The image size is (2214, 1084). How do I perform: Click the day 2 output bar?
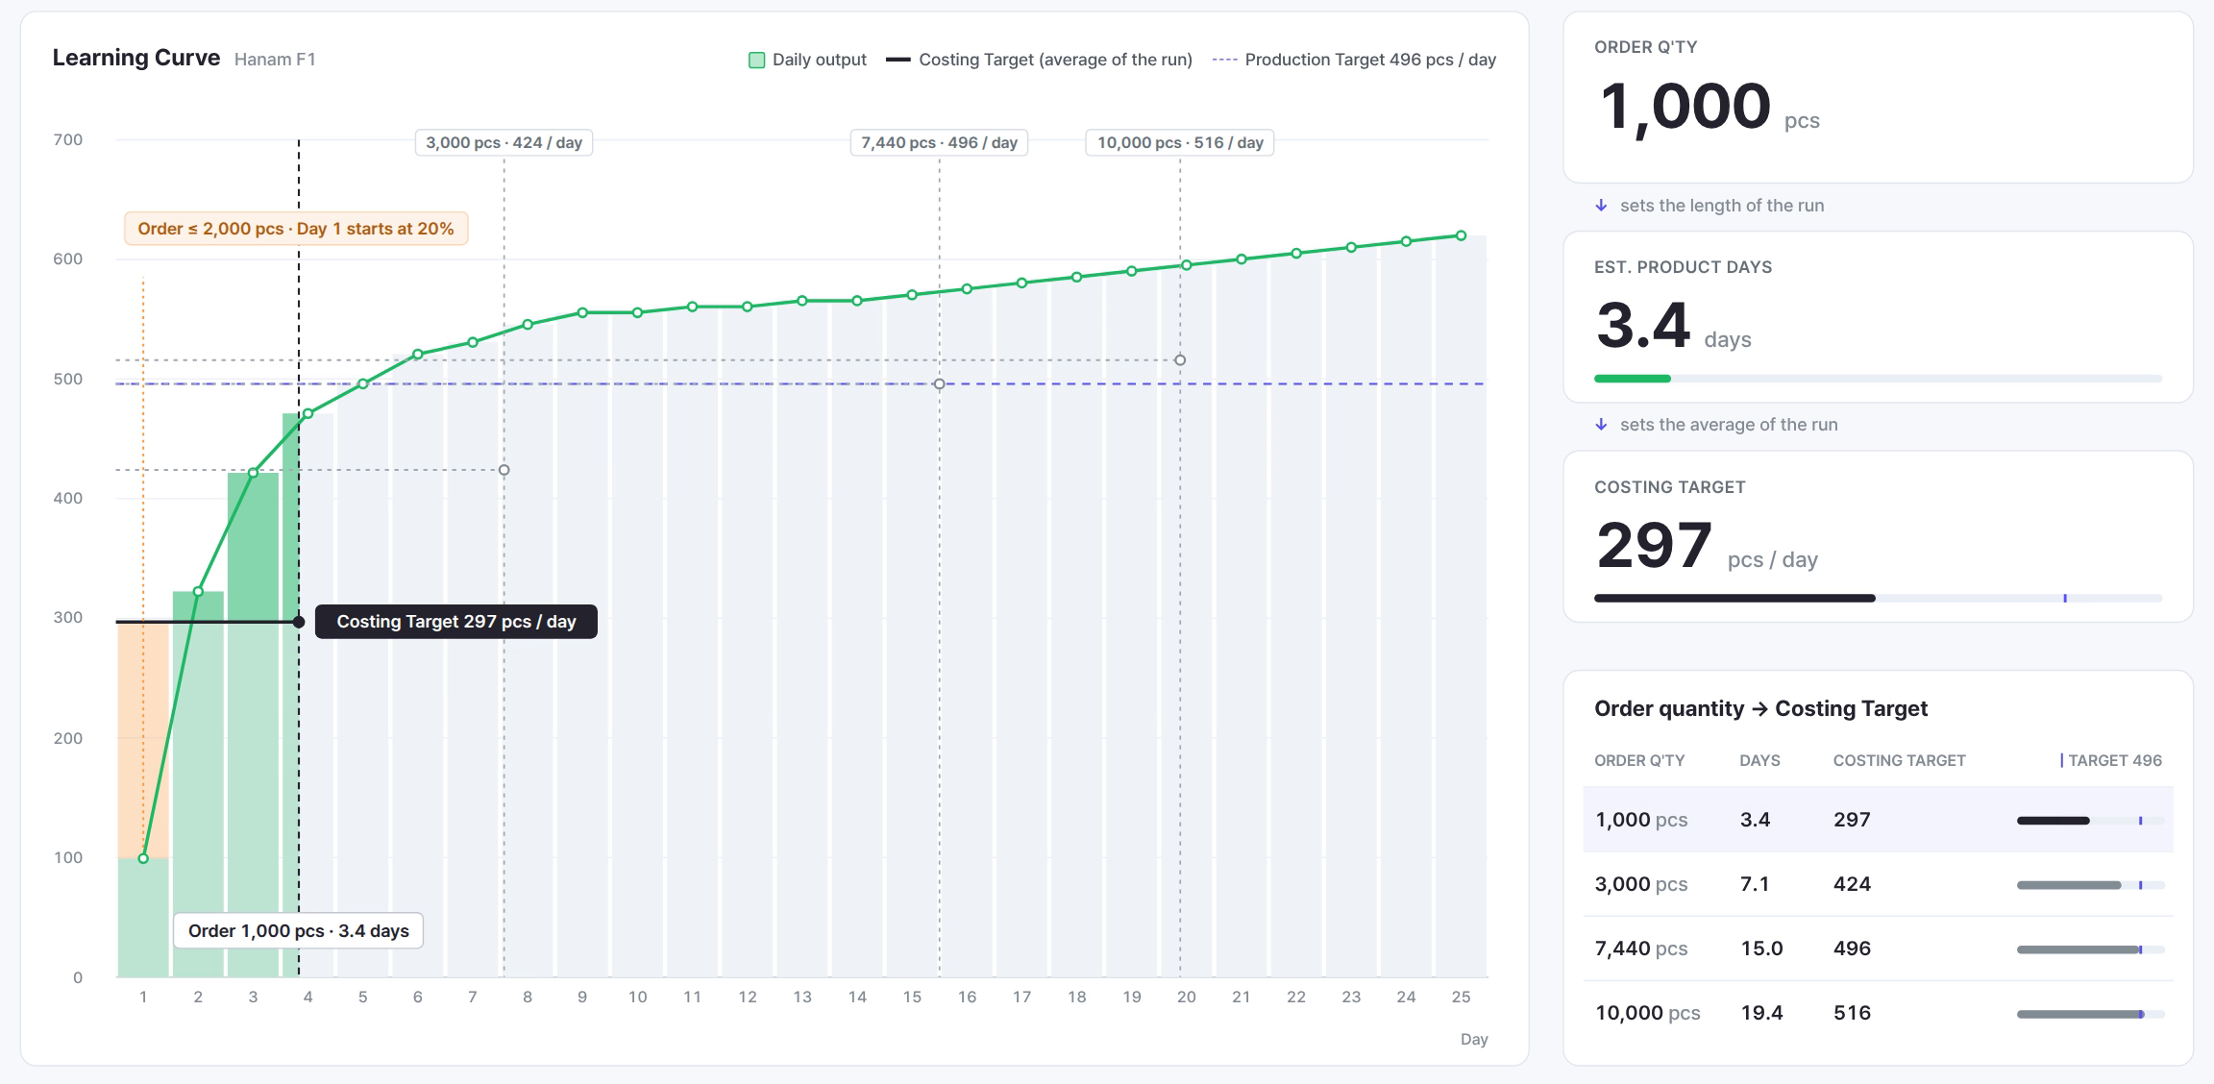point(198,784)
